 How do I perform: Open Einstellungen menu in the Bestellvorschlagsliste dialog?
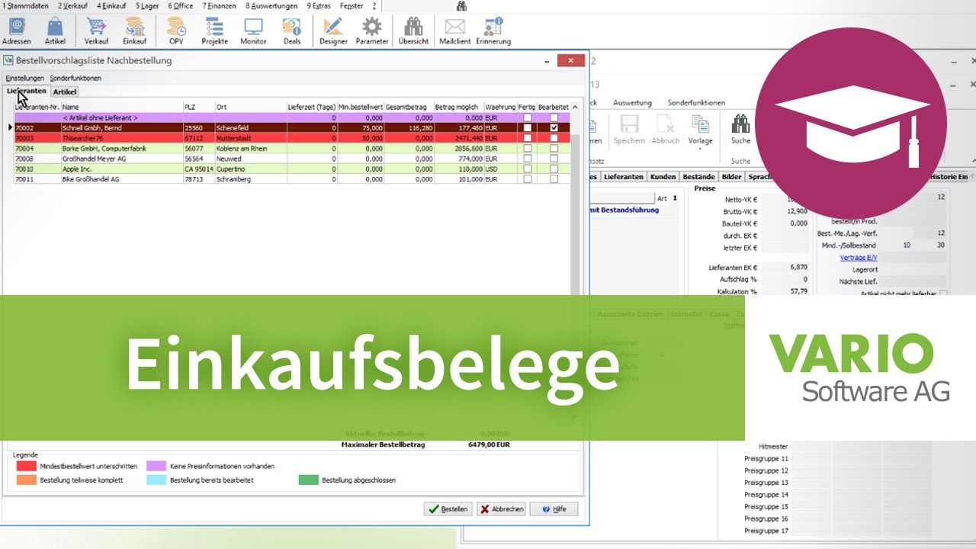point(24,79)
